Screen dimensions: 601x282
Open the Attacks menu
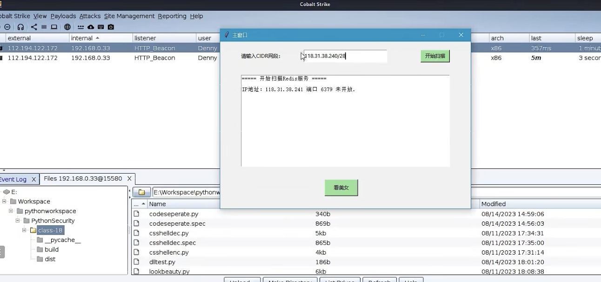90,16
